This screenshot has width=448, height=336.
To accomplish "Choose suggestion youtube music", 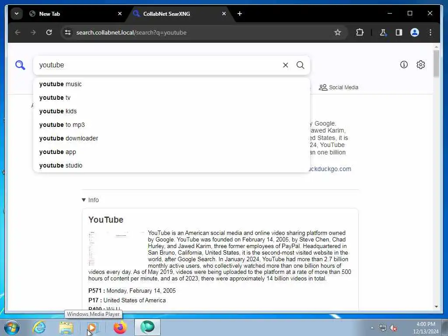I will click(x=171, y=84).
